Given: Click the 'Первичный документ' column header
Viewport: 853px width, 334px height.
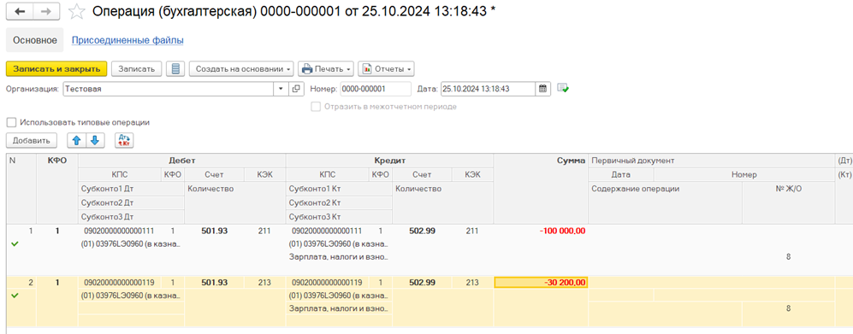Looking at the screenshot, I should (712, 161).
